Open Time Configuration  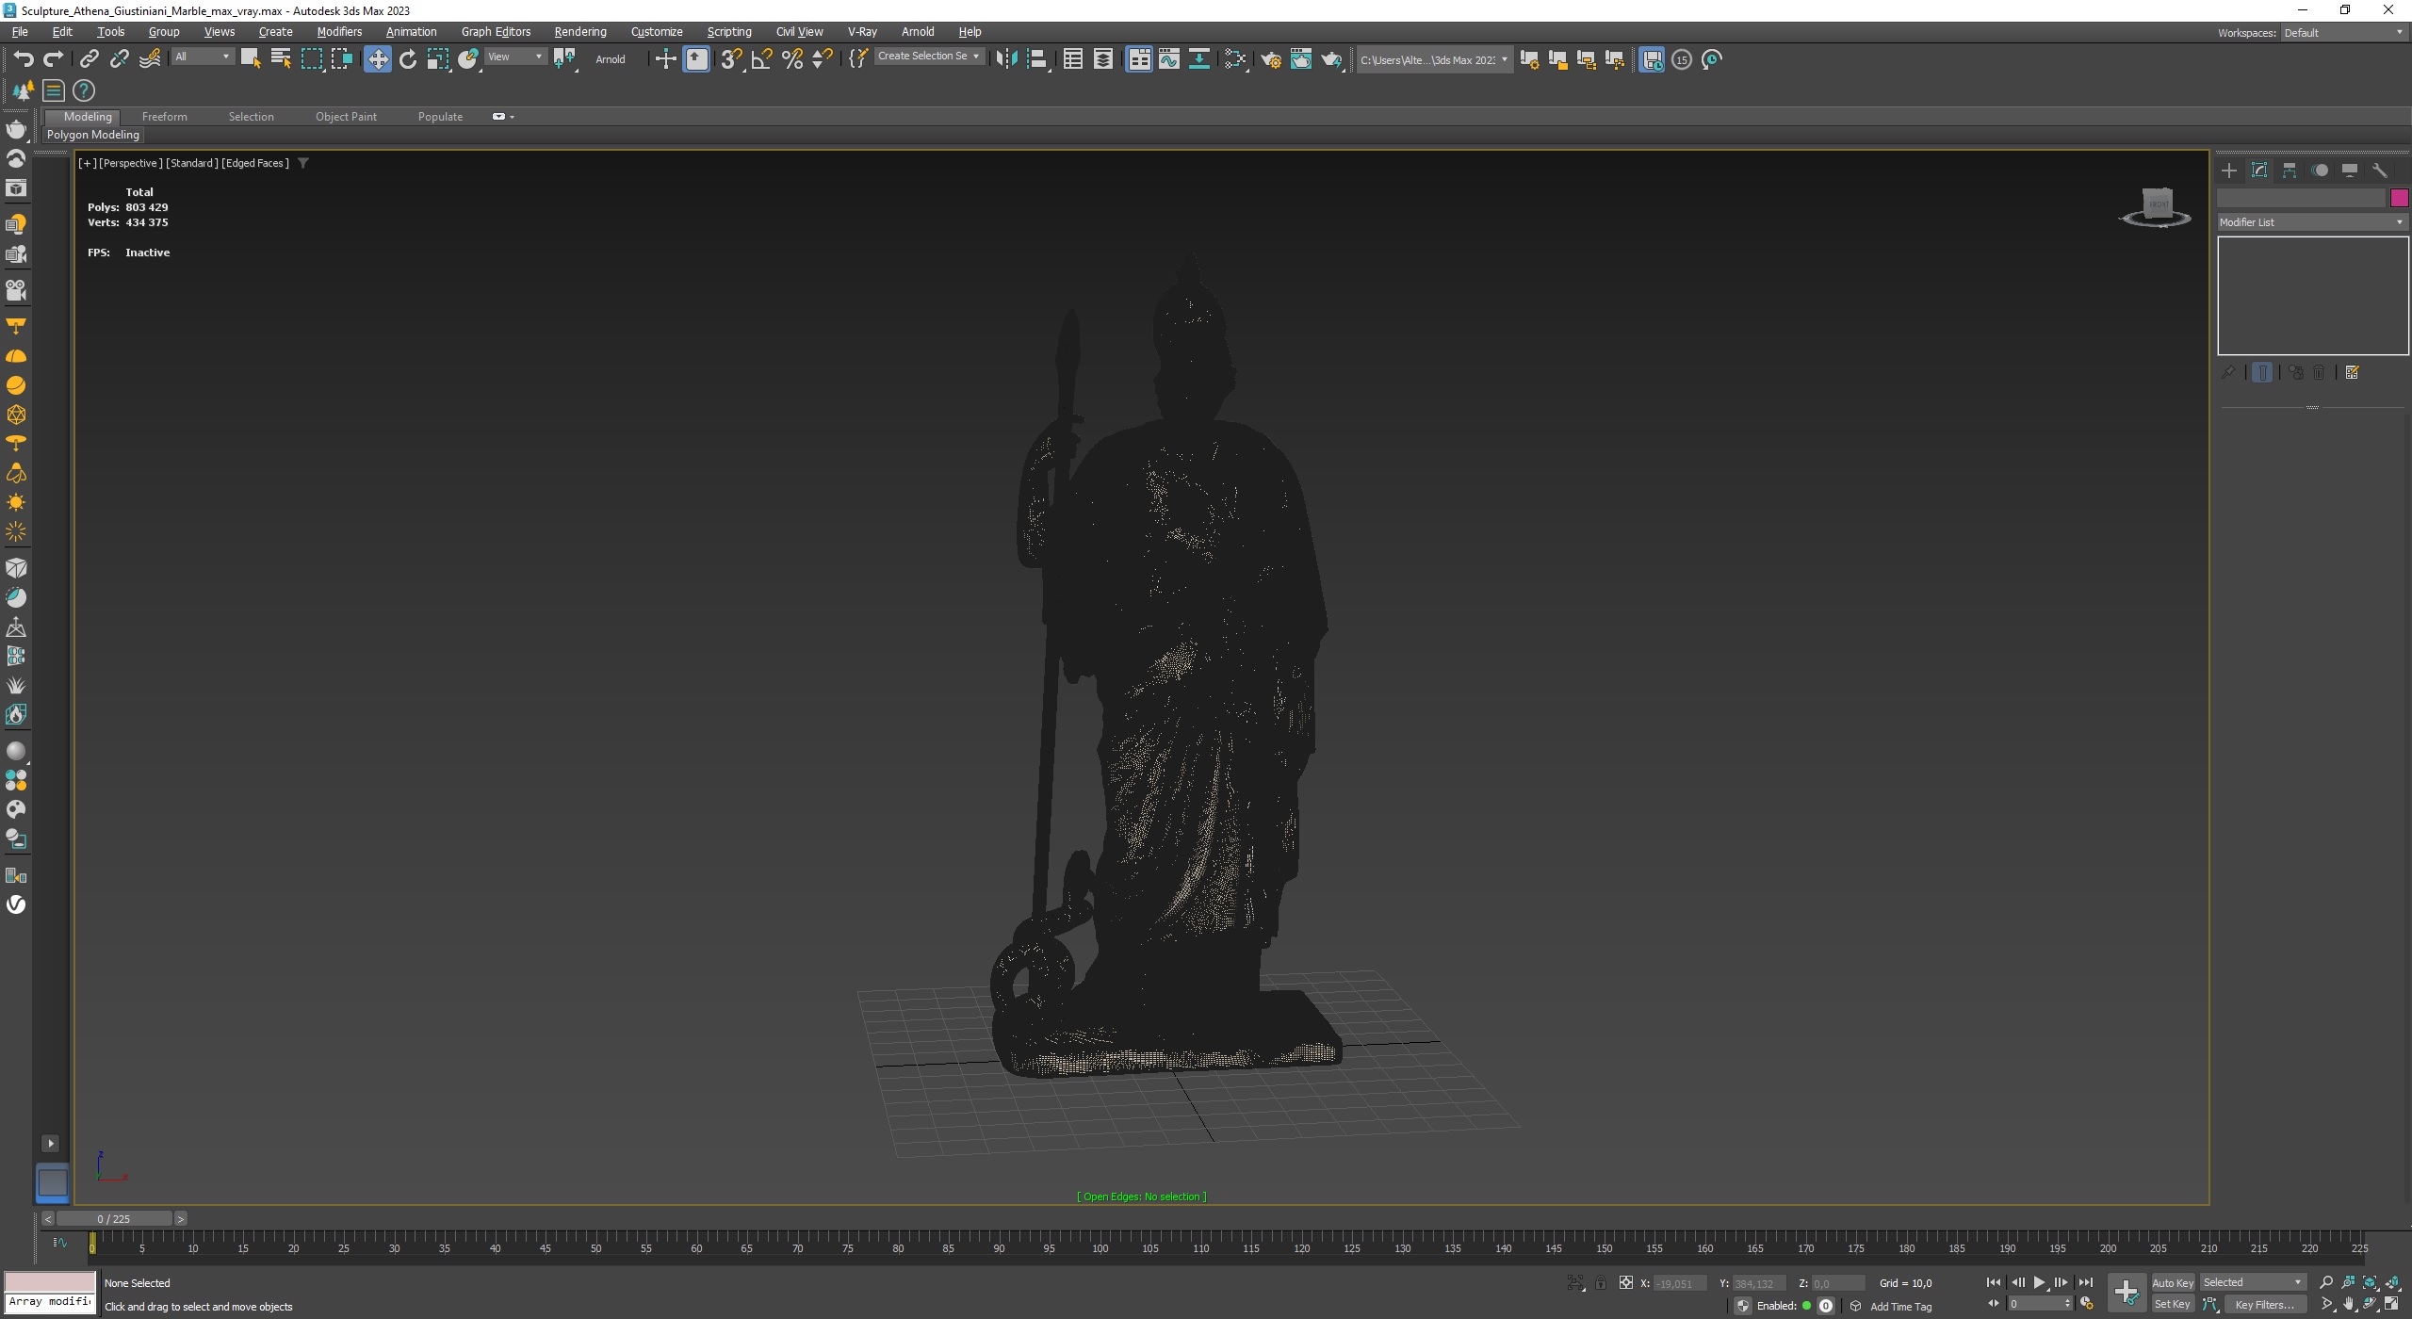pyautogui.click(x=2087, y=1304)
